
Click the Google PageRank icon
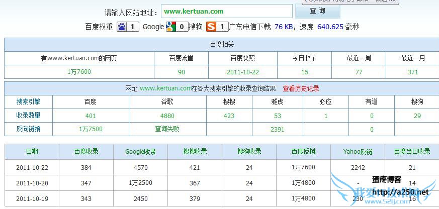(x=177, y=27)
